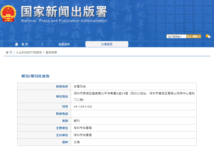Click the 查询结果 breadcrumb text
The width and height of the screenshot is (214, 147).
click(x=51, y=52)
